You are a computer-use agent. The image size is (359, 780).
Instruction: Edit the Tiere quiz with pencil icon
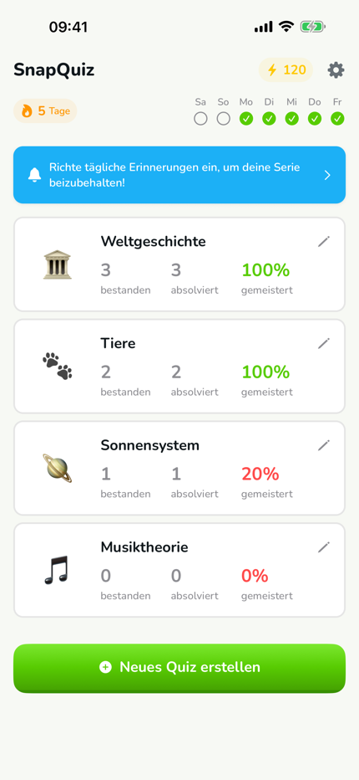[324, 343]
